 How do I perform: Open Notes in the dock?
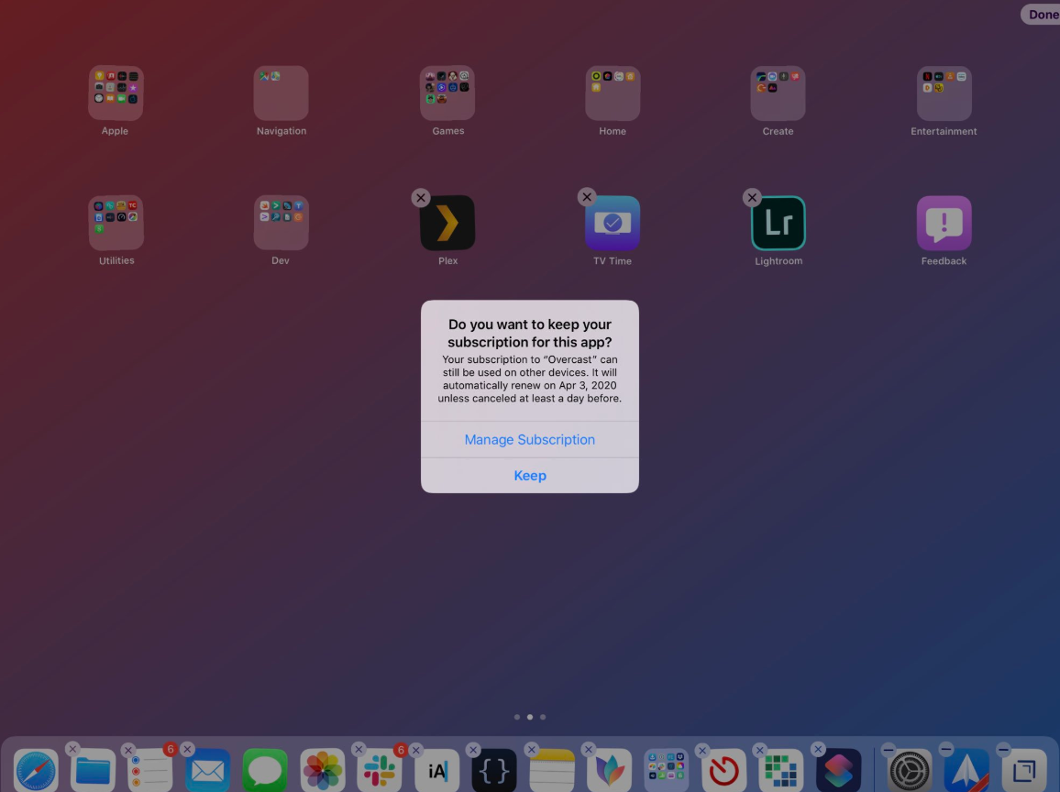tap(552, 770)
